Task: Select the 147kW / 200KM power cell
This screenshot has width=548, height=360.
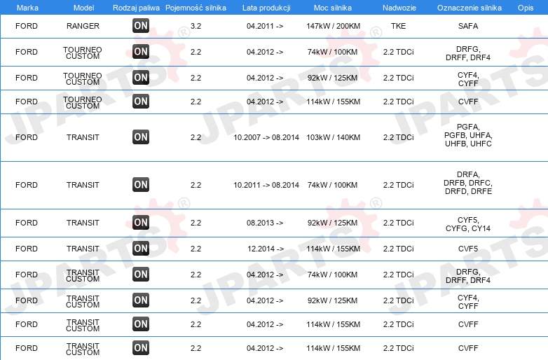Action: click(x=333, y=26)
